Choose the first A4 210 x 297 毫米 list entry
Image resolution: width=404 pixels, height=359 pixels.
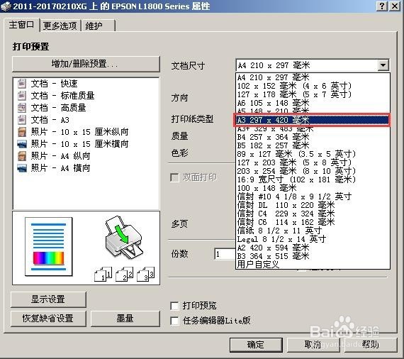pos(313,77)
